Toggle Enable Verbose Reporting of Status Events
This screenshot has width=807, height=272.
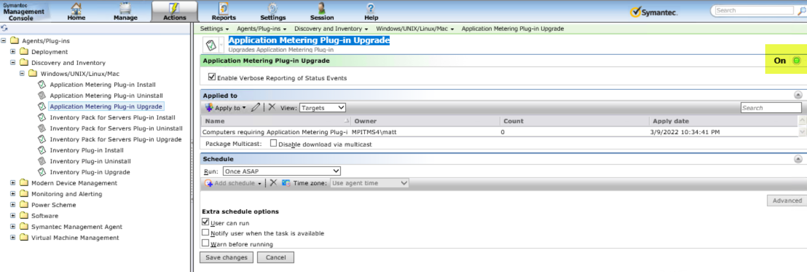pos(212,77)
